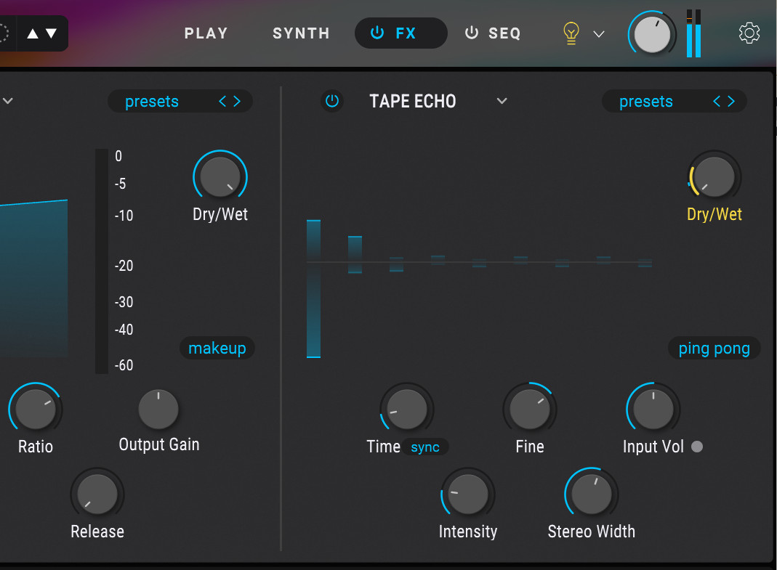Click the Output Gain label

point(159,444)
